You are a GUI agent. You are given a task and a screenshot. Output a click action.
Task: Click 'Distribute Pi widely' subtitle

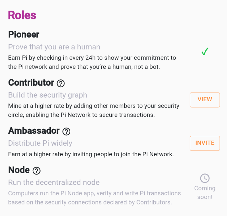[40, 143]
